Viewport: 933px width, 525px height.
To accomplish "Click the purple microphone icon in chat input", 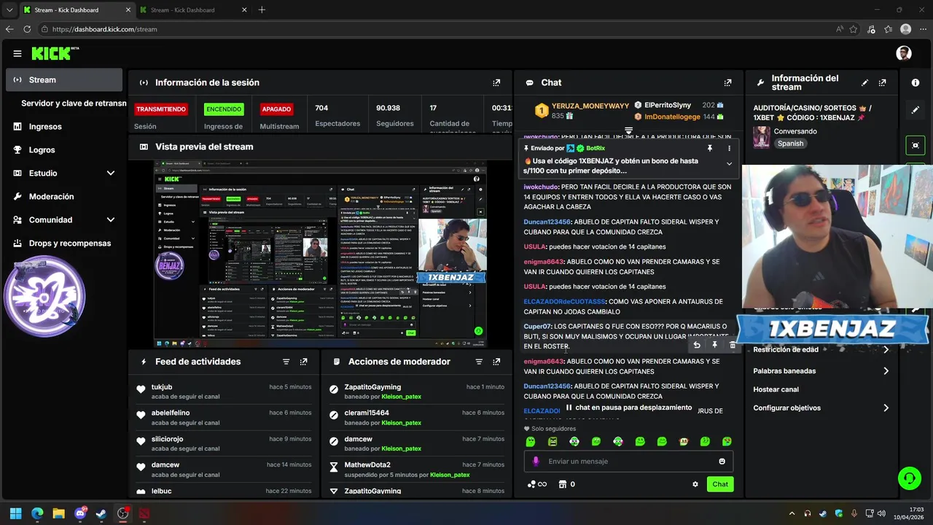I will (536, 461).
